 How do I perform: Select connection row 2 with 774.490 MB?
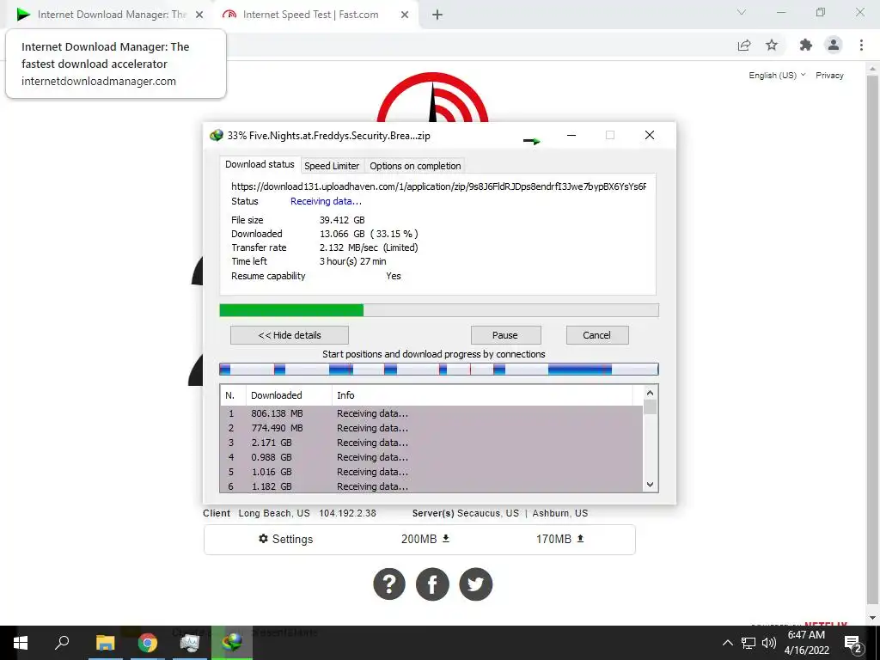(x=431, y=428)
